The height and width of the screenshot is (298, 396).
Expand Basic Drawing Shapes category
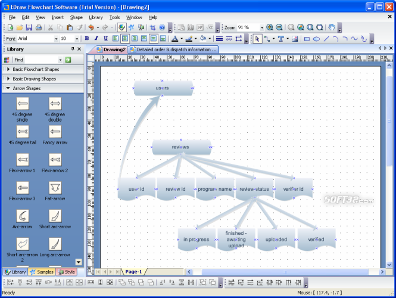click(x=43, y=79)
